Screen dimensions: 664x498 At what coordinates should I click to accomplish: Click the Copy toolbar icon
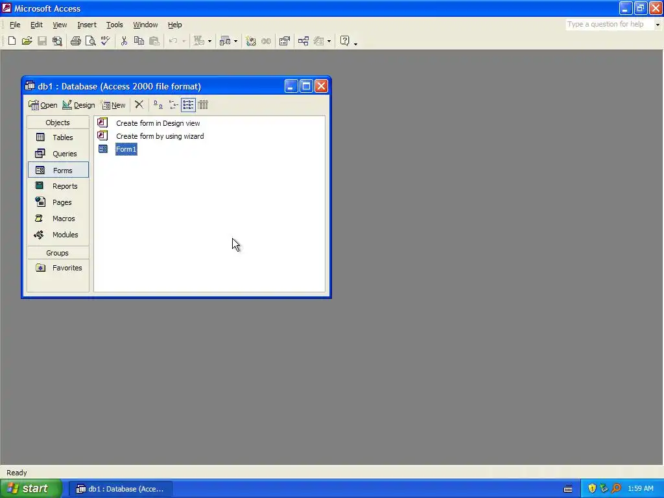pyautogui.click(x=139, y=41)
